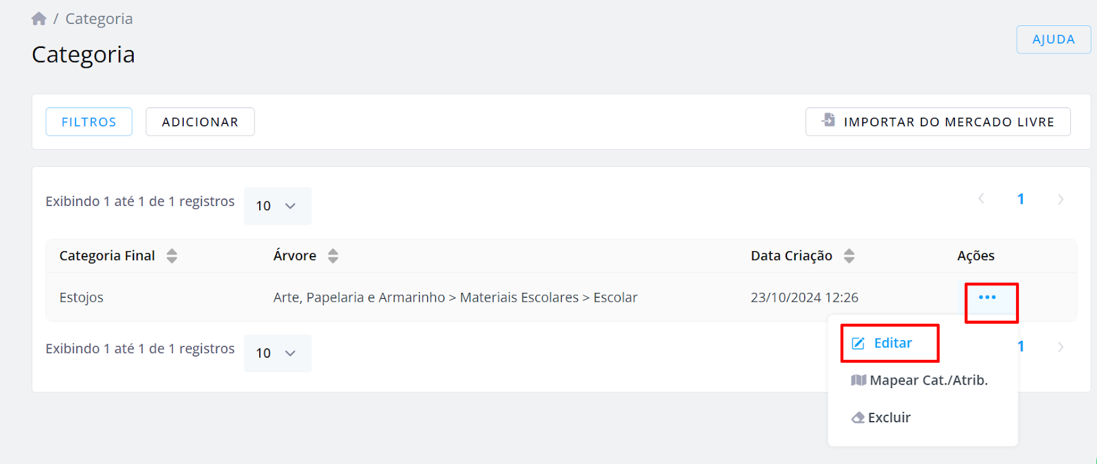This screenshot has height=464, width=1097.
Task: Select page 1 in the top pagination
Action: point(1021,199)
